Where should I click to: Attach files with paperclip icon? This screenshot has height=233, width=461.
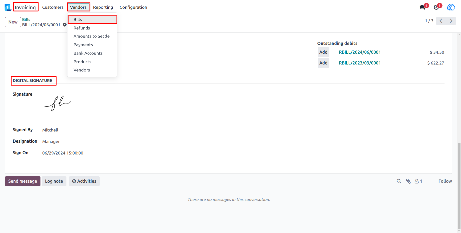408,181
